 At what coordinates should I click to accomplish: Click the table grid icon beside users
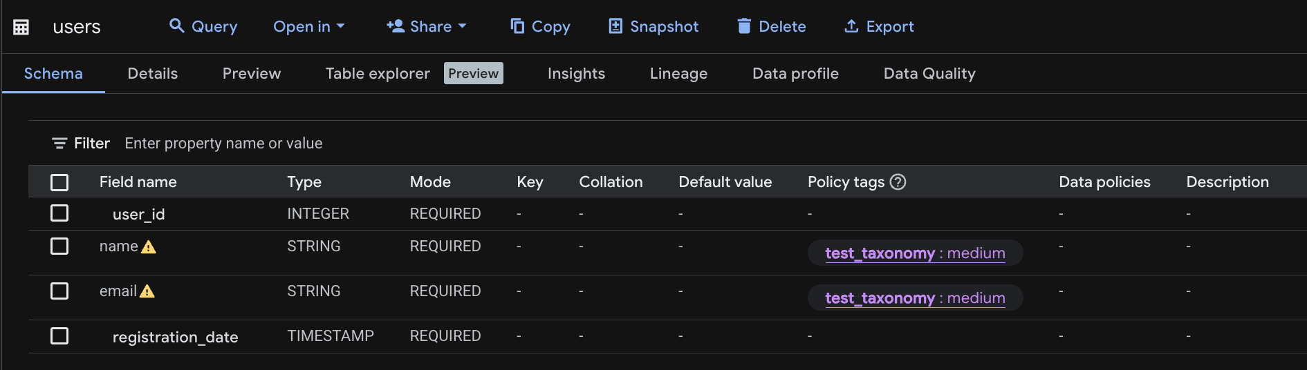[21, 27]
